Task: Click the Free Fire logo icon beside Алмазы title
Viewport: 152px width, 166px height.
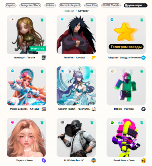Action: point(93,58)
